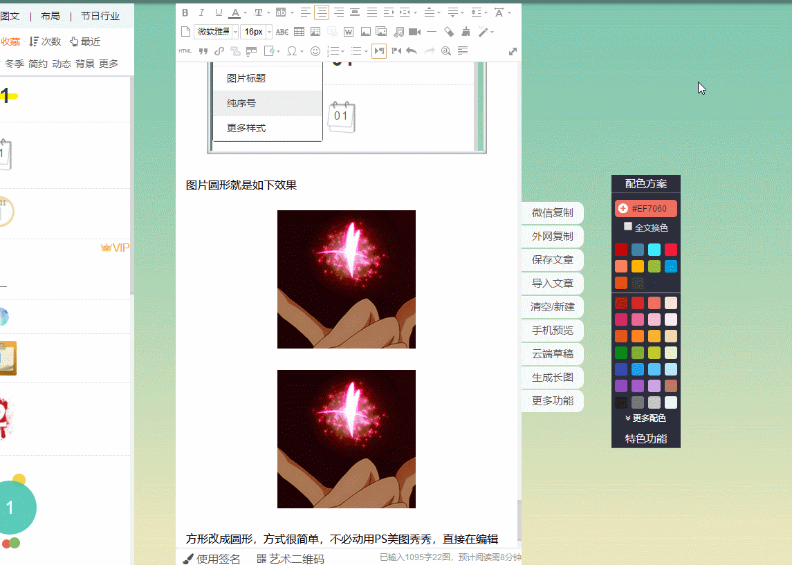Viewport: 792px width, 565px height.
Task: Apply a bulleted unordered list
Action: tap(356, 51)
